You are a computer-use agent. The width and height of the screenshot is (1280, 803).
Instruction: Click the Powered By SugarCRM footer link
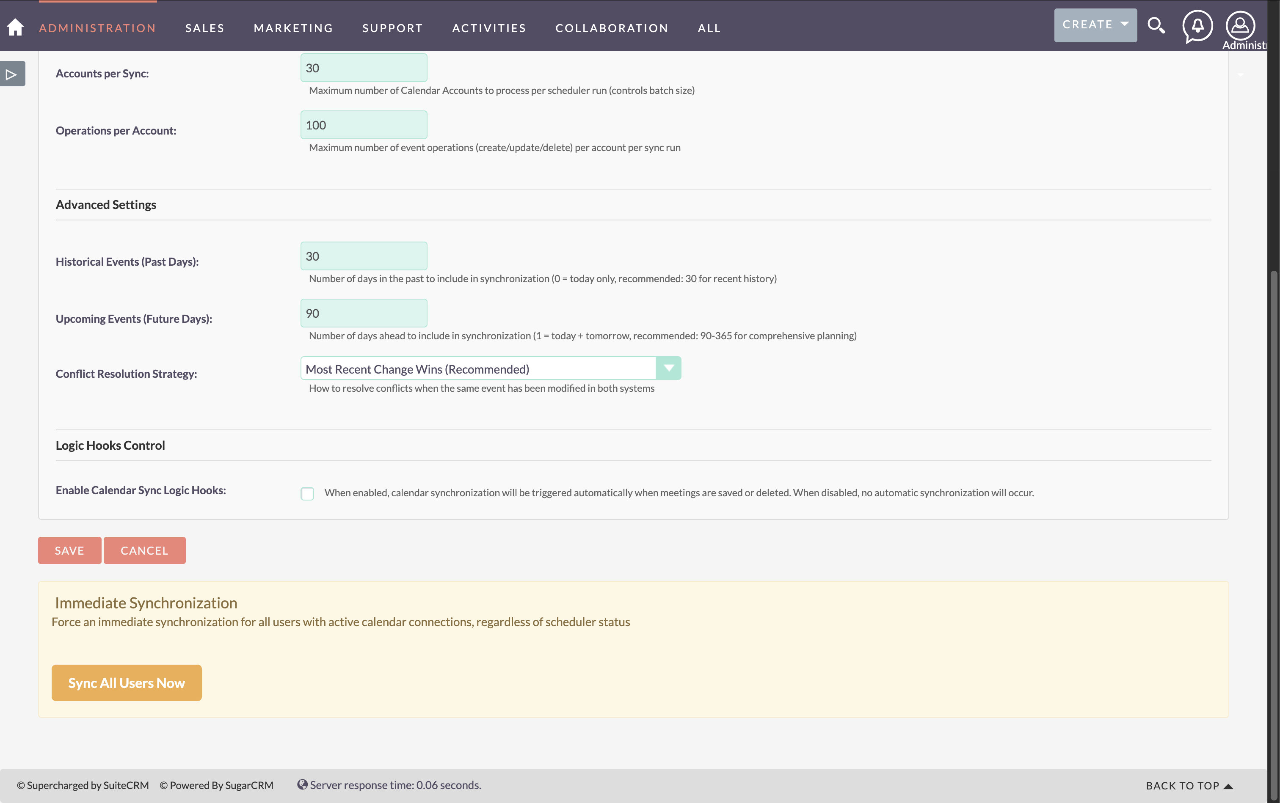[x=216, y=784]
